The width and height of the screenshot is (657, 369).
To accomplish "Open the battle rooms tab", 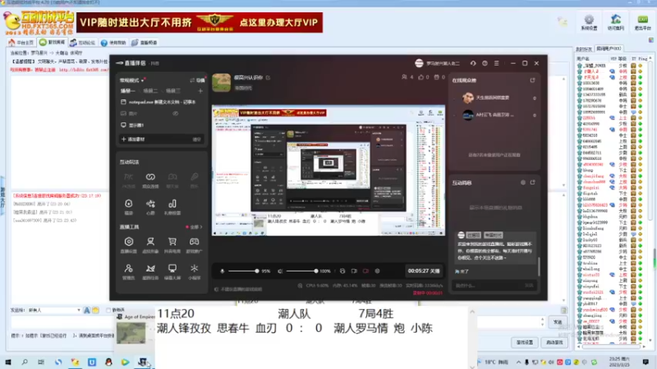I will click(x=52, y=43).
